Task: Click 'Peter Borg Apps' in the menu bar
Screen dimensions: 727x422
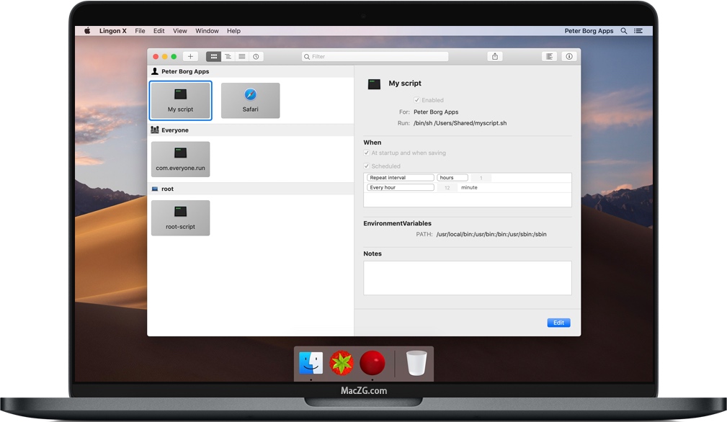Action: click(590, 30)
